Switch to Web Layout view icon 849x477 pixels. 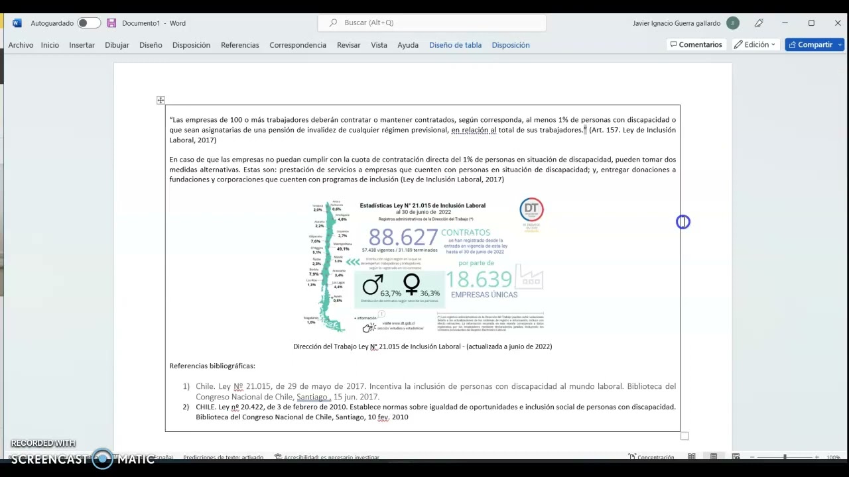click(736, 457)
